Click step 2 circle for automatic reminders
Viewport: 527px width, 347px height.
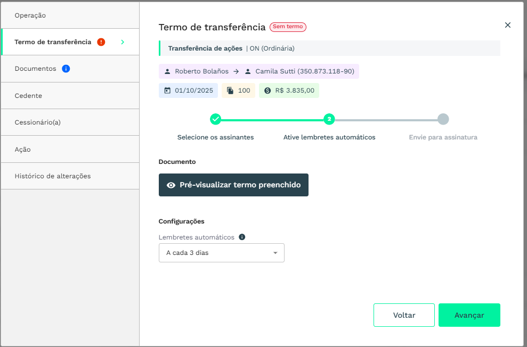tap(329, 119)
